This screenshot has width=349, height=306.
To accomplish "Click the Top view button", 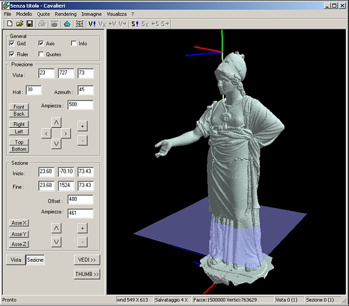I will click(19, 142).
